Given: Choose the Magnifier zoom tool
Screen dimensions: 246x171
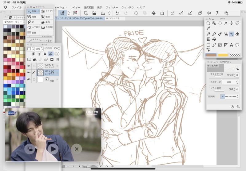Looking at the screenshot, I should [x=208, y=23].
